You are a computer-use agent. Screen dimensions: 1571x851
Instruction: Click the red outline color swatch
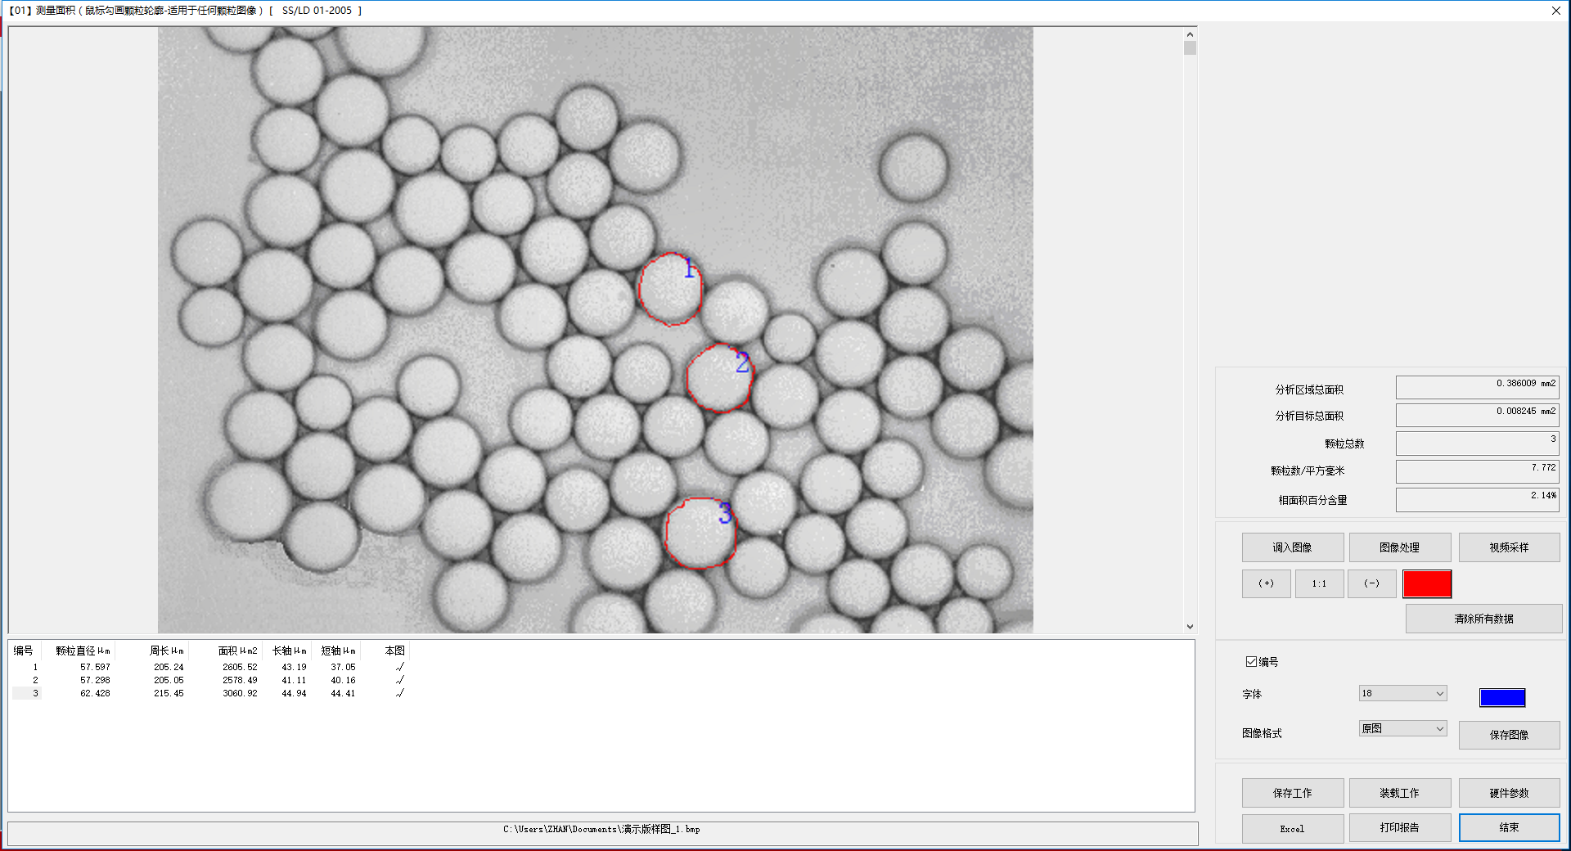point(1427,584)
